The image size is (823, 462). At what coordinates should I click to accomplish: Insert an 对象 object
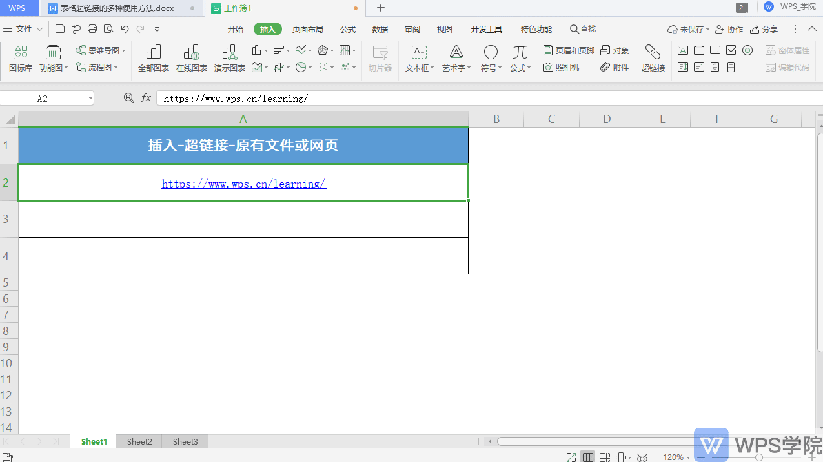pos(615,50)
